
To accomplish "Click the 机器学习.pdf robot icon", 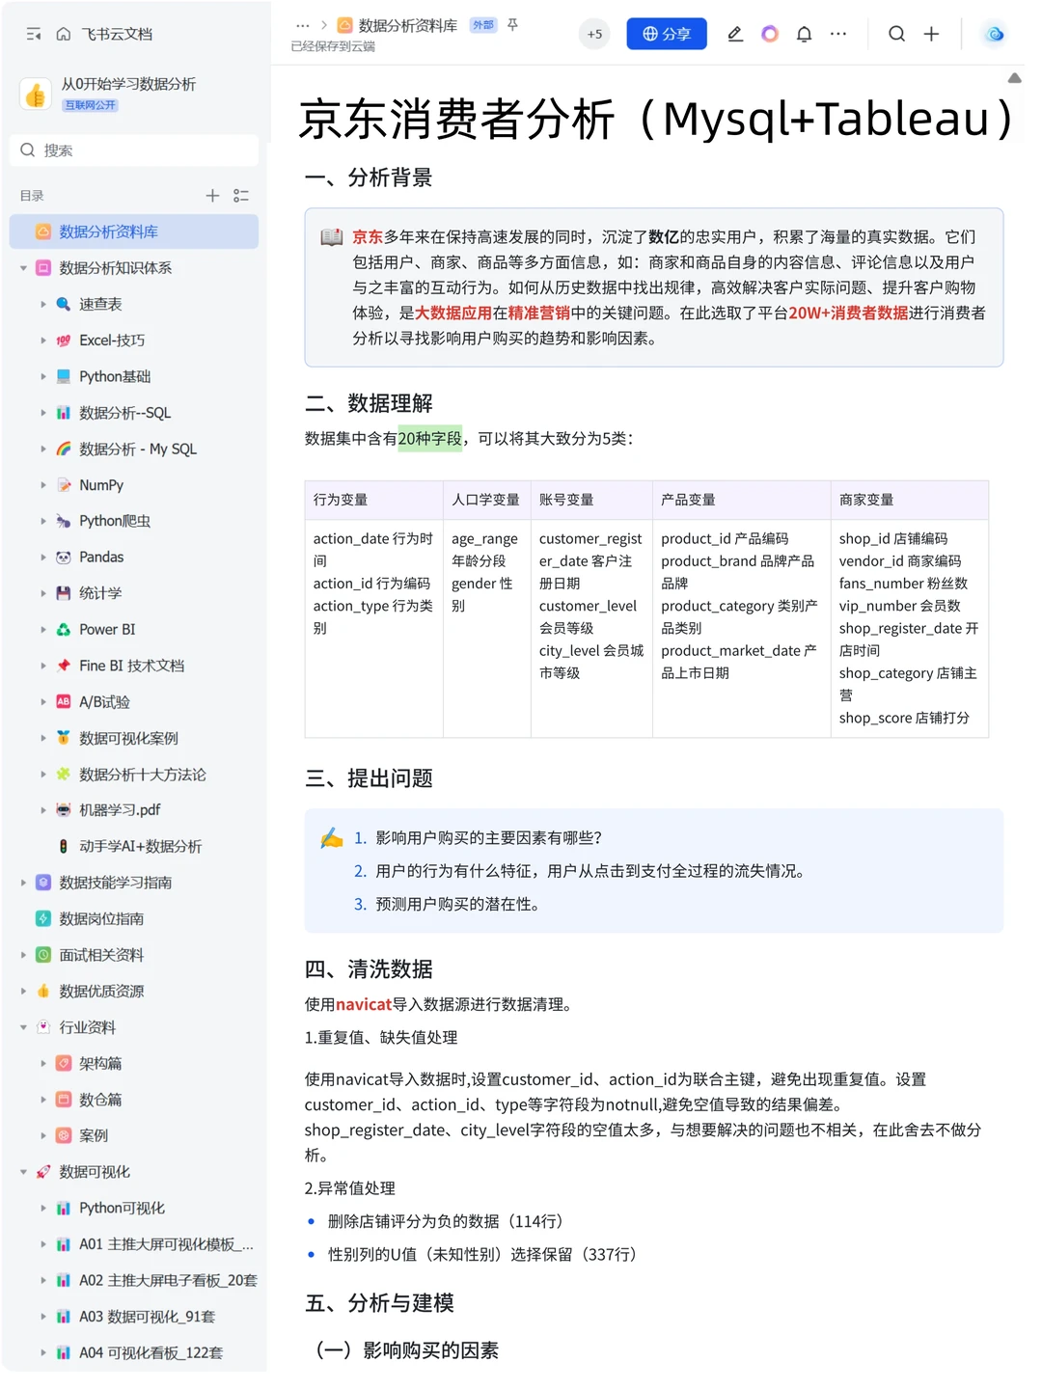I will tap(64, 810).
